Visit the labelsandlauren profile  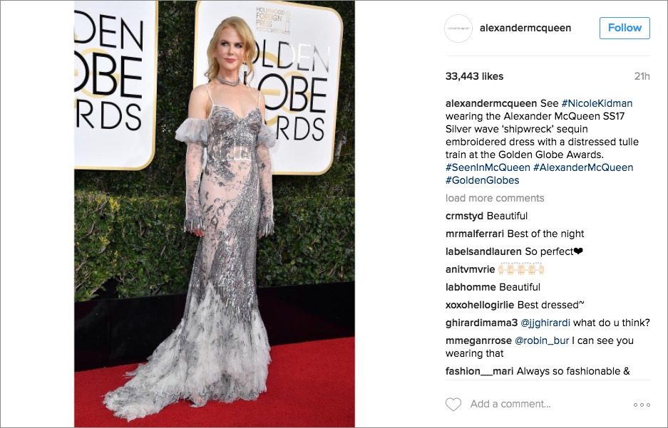[x=483, y=252]
